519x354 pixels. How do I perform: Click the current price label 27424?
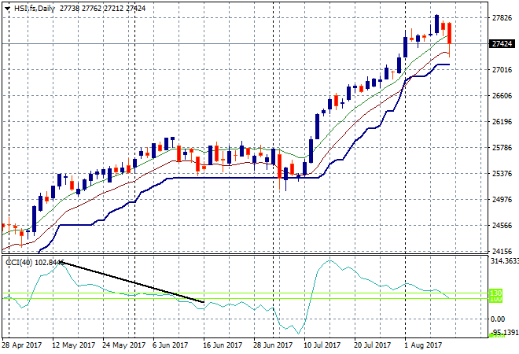[x=501, y=44]
